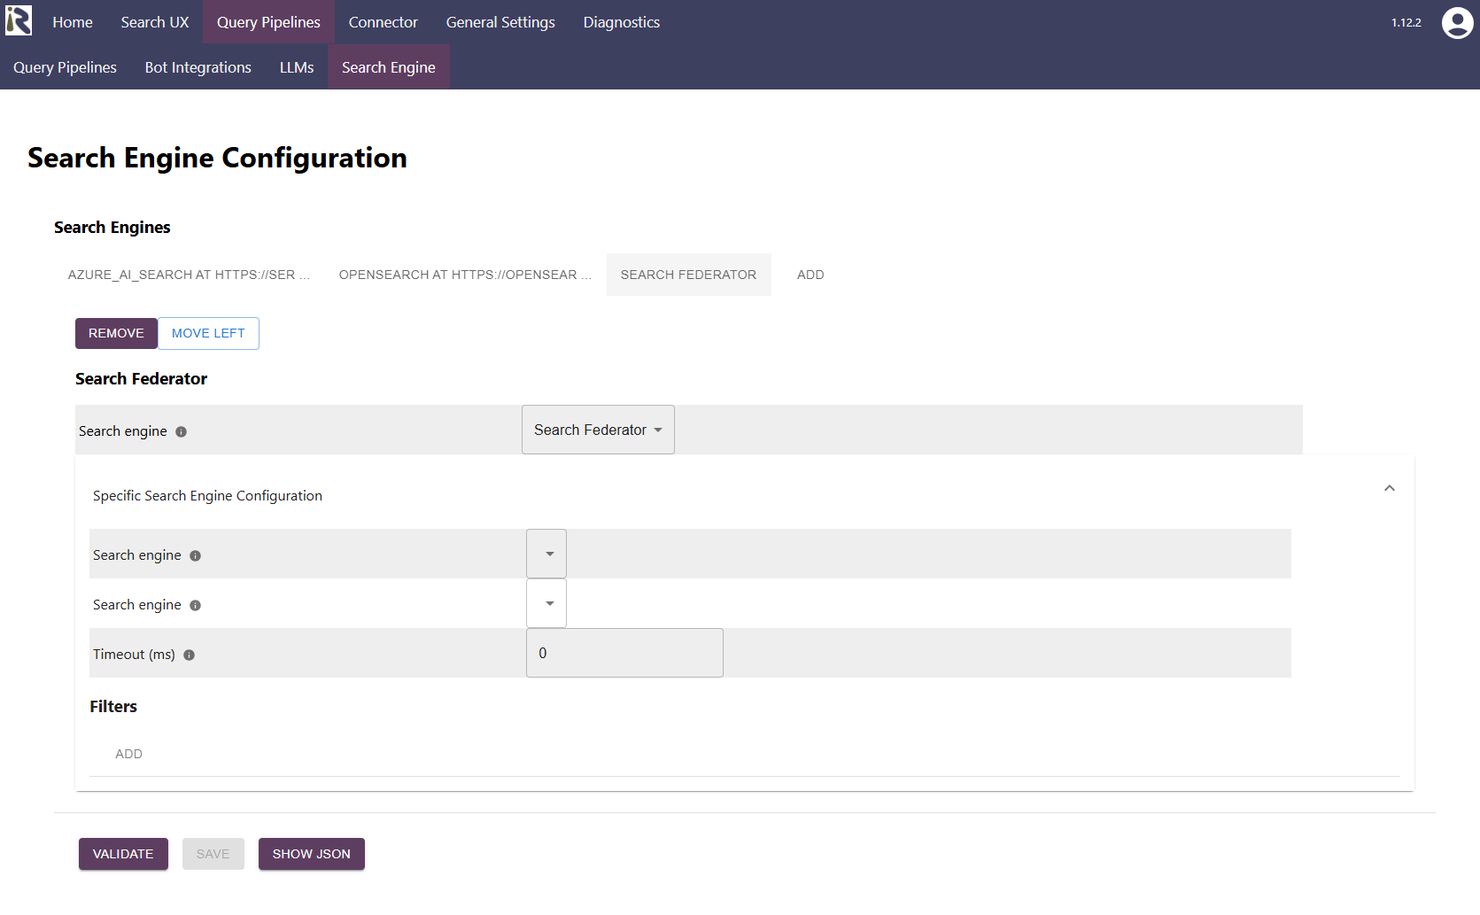Click Add under Filters
The height and width of the screenshot is (915, 1480).
click(128, 754)
